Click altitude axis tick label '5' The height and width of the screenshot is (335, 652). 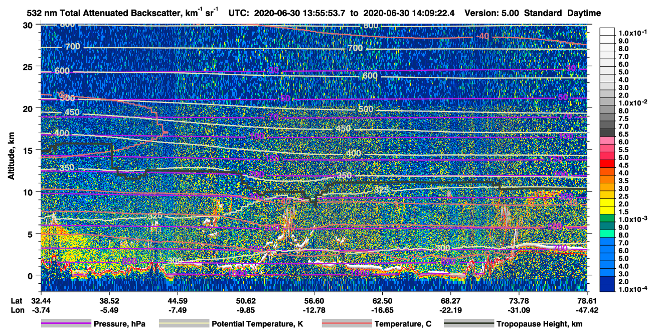tap(31, 234)
